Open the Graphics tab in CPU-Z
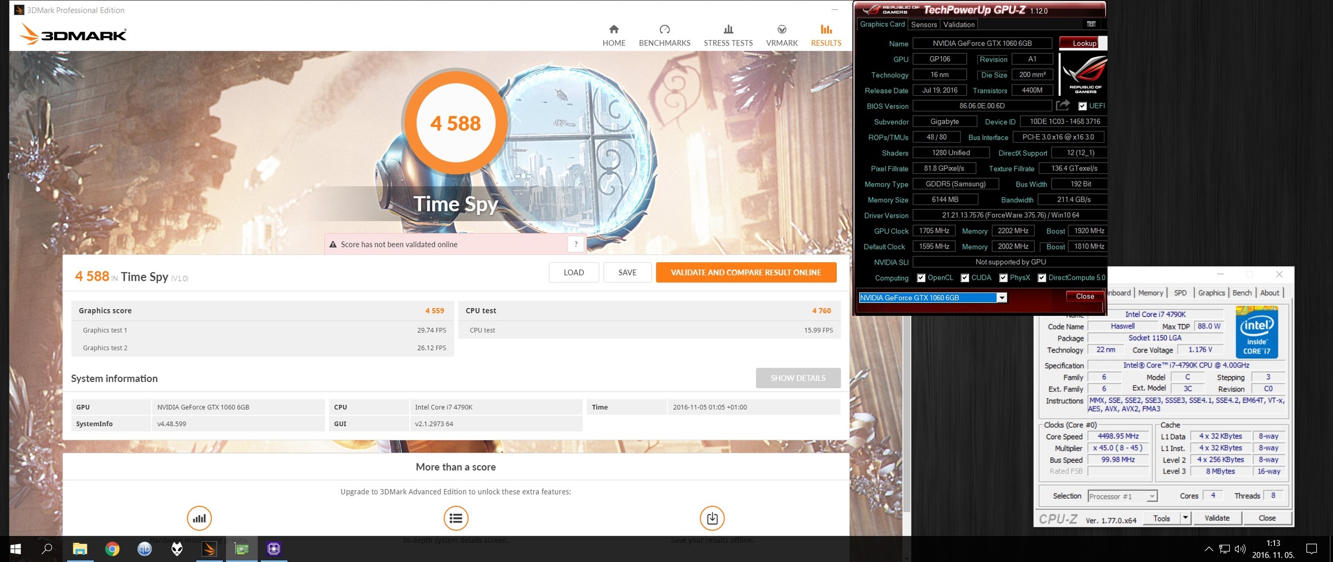 point(1211,293)
